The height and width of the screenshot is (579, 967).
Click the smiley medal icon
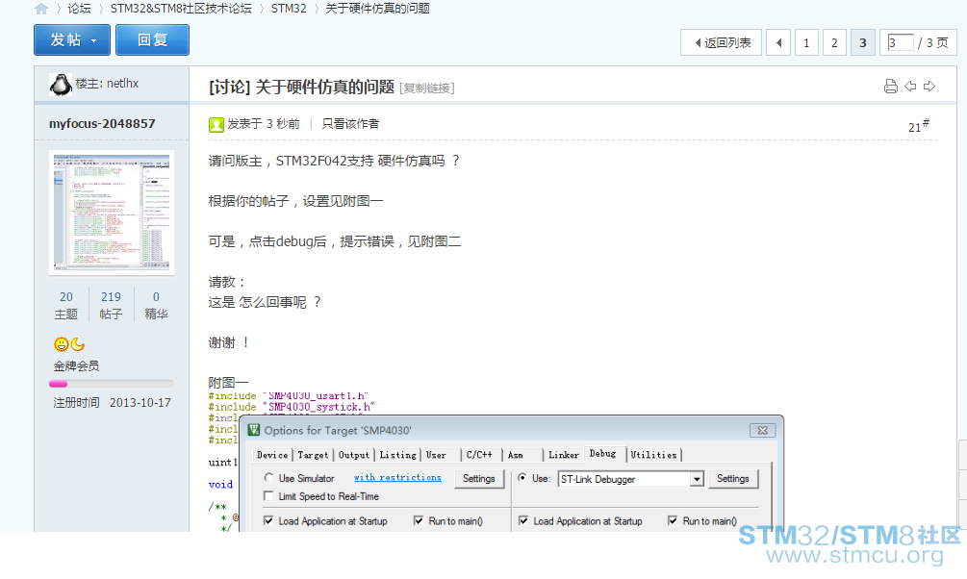click(x=61, y=344)
